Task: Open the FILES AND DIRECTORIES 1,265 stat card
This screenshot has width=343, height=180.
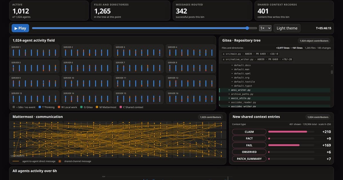Action: tap(131, 11)
